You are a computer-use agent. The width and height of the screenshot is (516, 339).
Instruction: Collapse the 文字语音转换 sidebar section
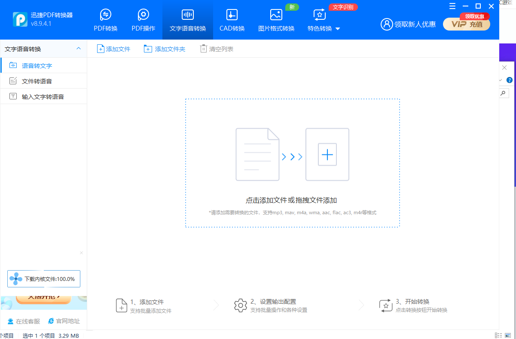[79, 49]
